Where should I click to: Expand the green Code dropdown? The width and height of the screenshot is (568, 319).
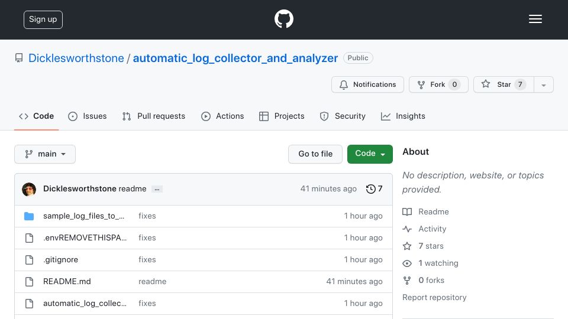point(370,154)
